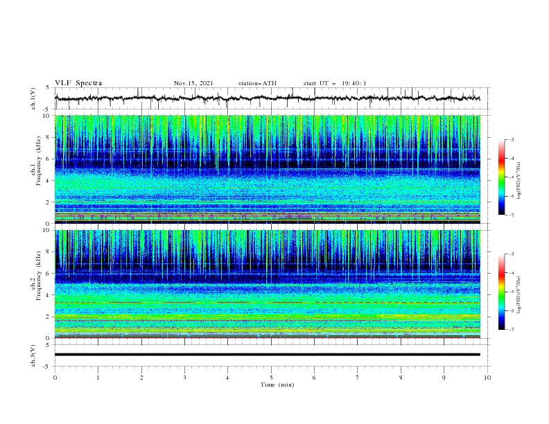Click the "2" kHz tick on ch.1 frequency axis

(x=49, y=202)
